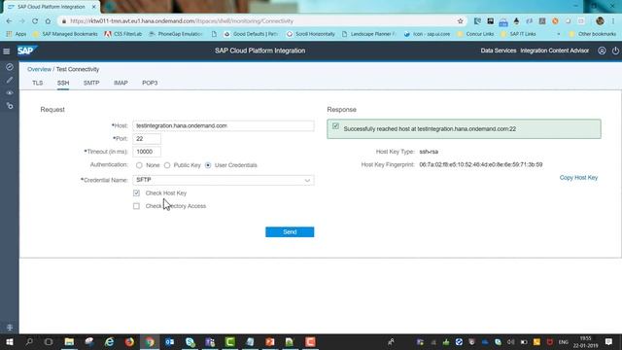Open SAP IT Links bookmark folder
The width and height of the screenshot is (622, 350).
pos(518,34)
